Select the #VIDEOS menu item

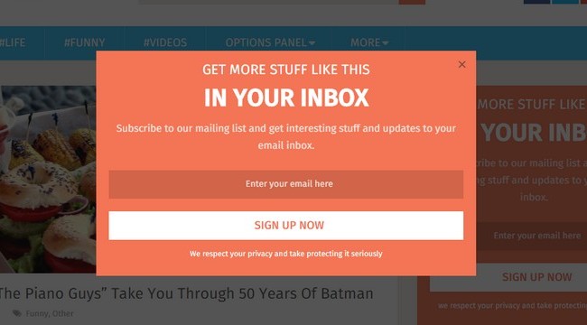(165, 42)
